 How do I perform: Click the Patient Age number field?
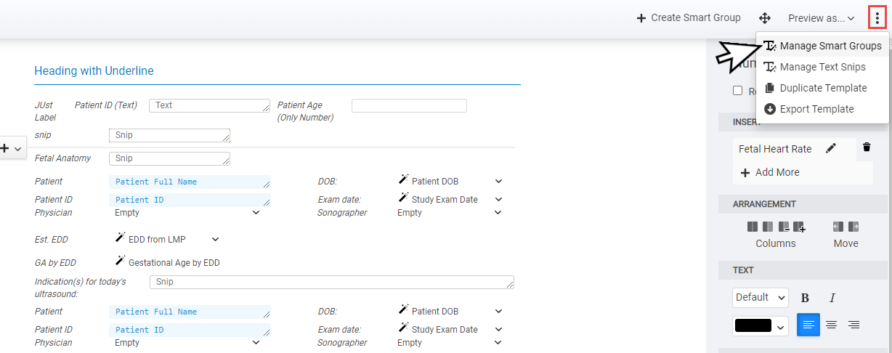(x=409, y=106)
